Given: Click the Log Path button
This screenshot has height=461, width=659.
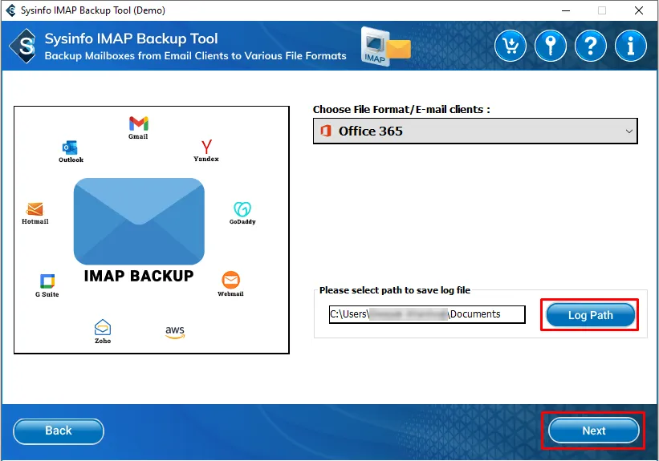Looking at the screenshot, I should tap(590, 315).
